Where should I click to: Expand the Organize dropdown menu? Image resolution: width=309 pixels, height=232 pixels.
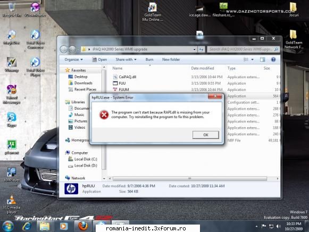tap(73, 60)
